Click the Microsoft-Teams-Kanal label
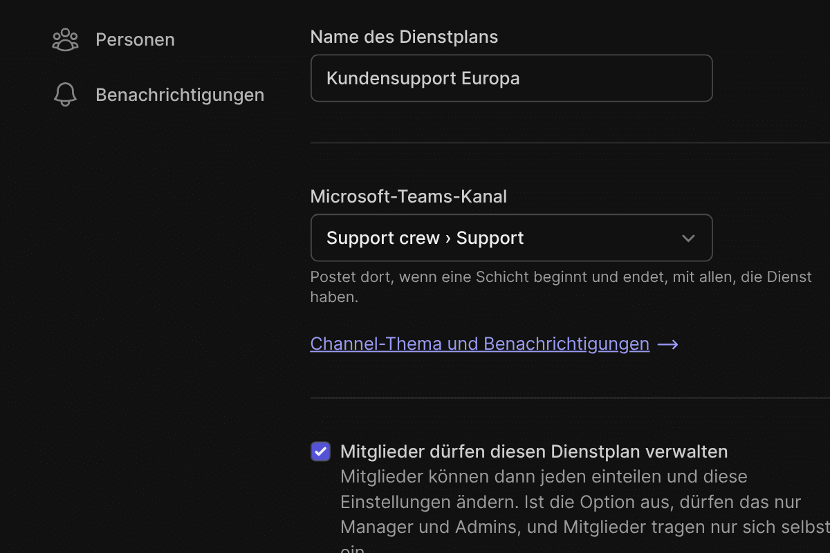The image size is (830, 553). coord(408,197)
